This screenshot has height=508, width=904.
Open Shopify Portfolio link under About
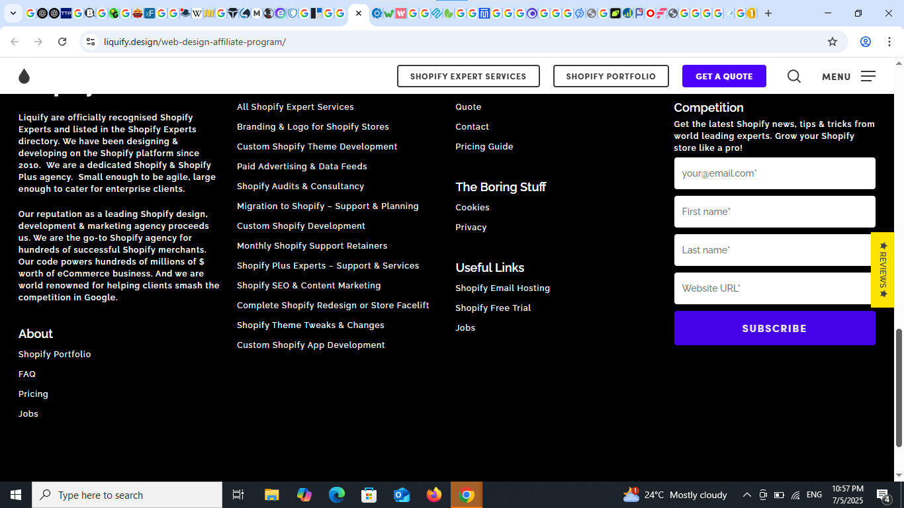coord(55,355)
